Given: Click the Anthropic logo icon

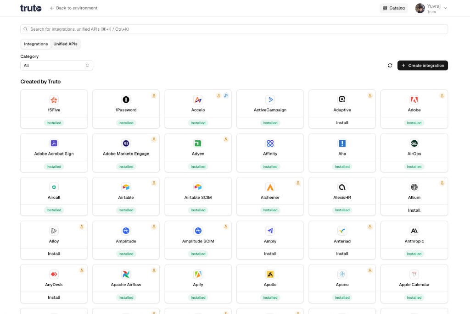Looking at the screenshot, I should tap(414, 231).
